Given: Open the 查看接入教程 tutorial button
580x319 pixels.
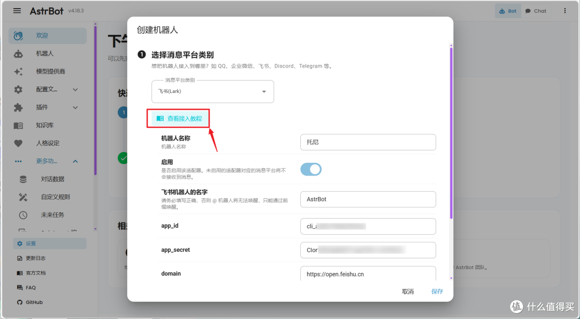Looking at the screenshot, I should [x=179, y=119].
